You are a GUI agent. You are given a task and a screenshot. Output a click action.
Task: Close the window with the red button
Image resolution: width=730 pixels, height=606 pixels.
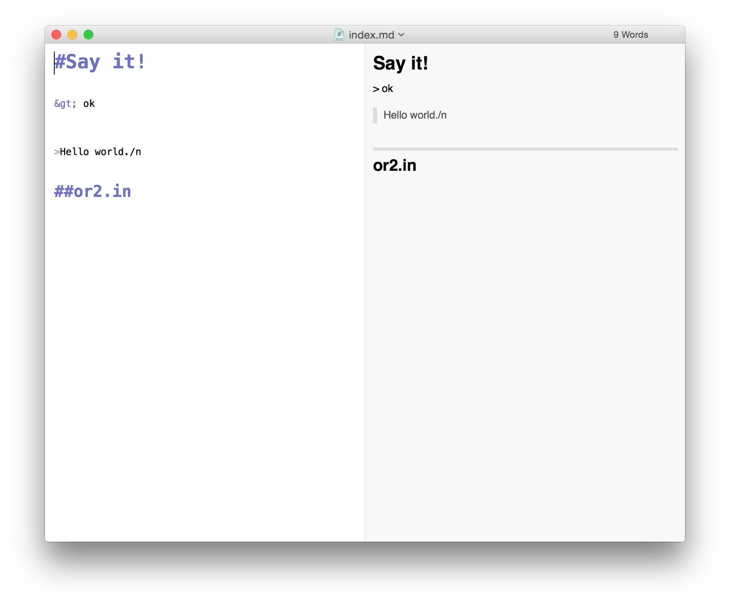point(56,35)
